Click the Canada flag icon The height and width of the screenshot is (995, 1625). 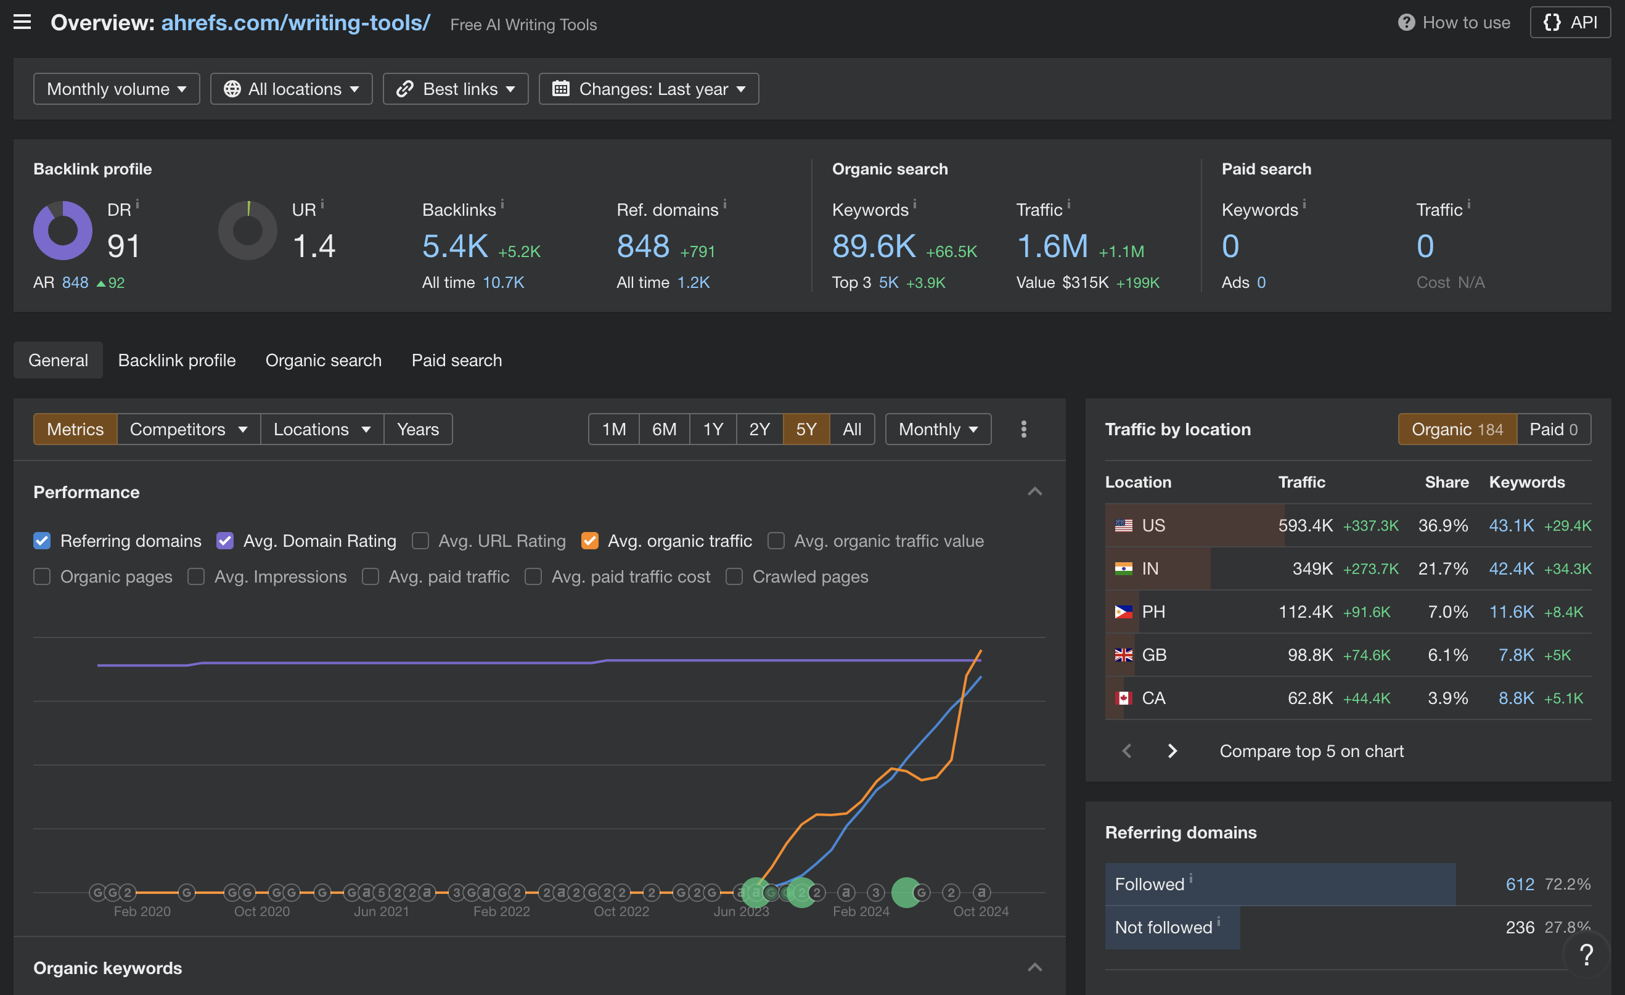click(1124, 698)
